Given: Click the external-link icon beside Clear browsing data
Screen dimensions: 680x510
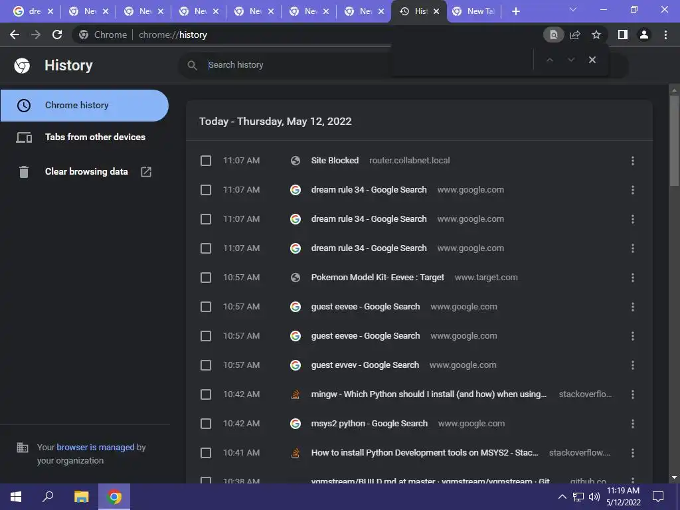Looking at the screenshot, I should pyautogui.click(x=146, y=172).
